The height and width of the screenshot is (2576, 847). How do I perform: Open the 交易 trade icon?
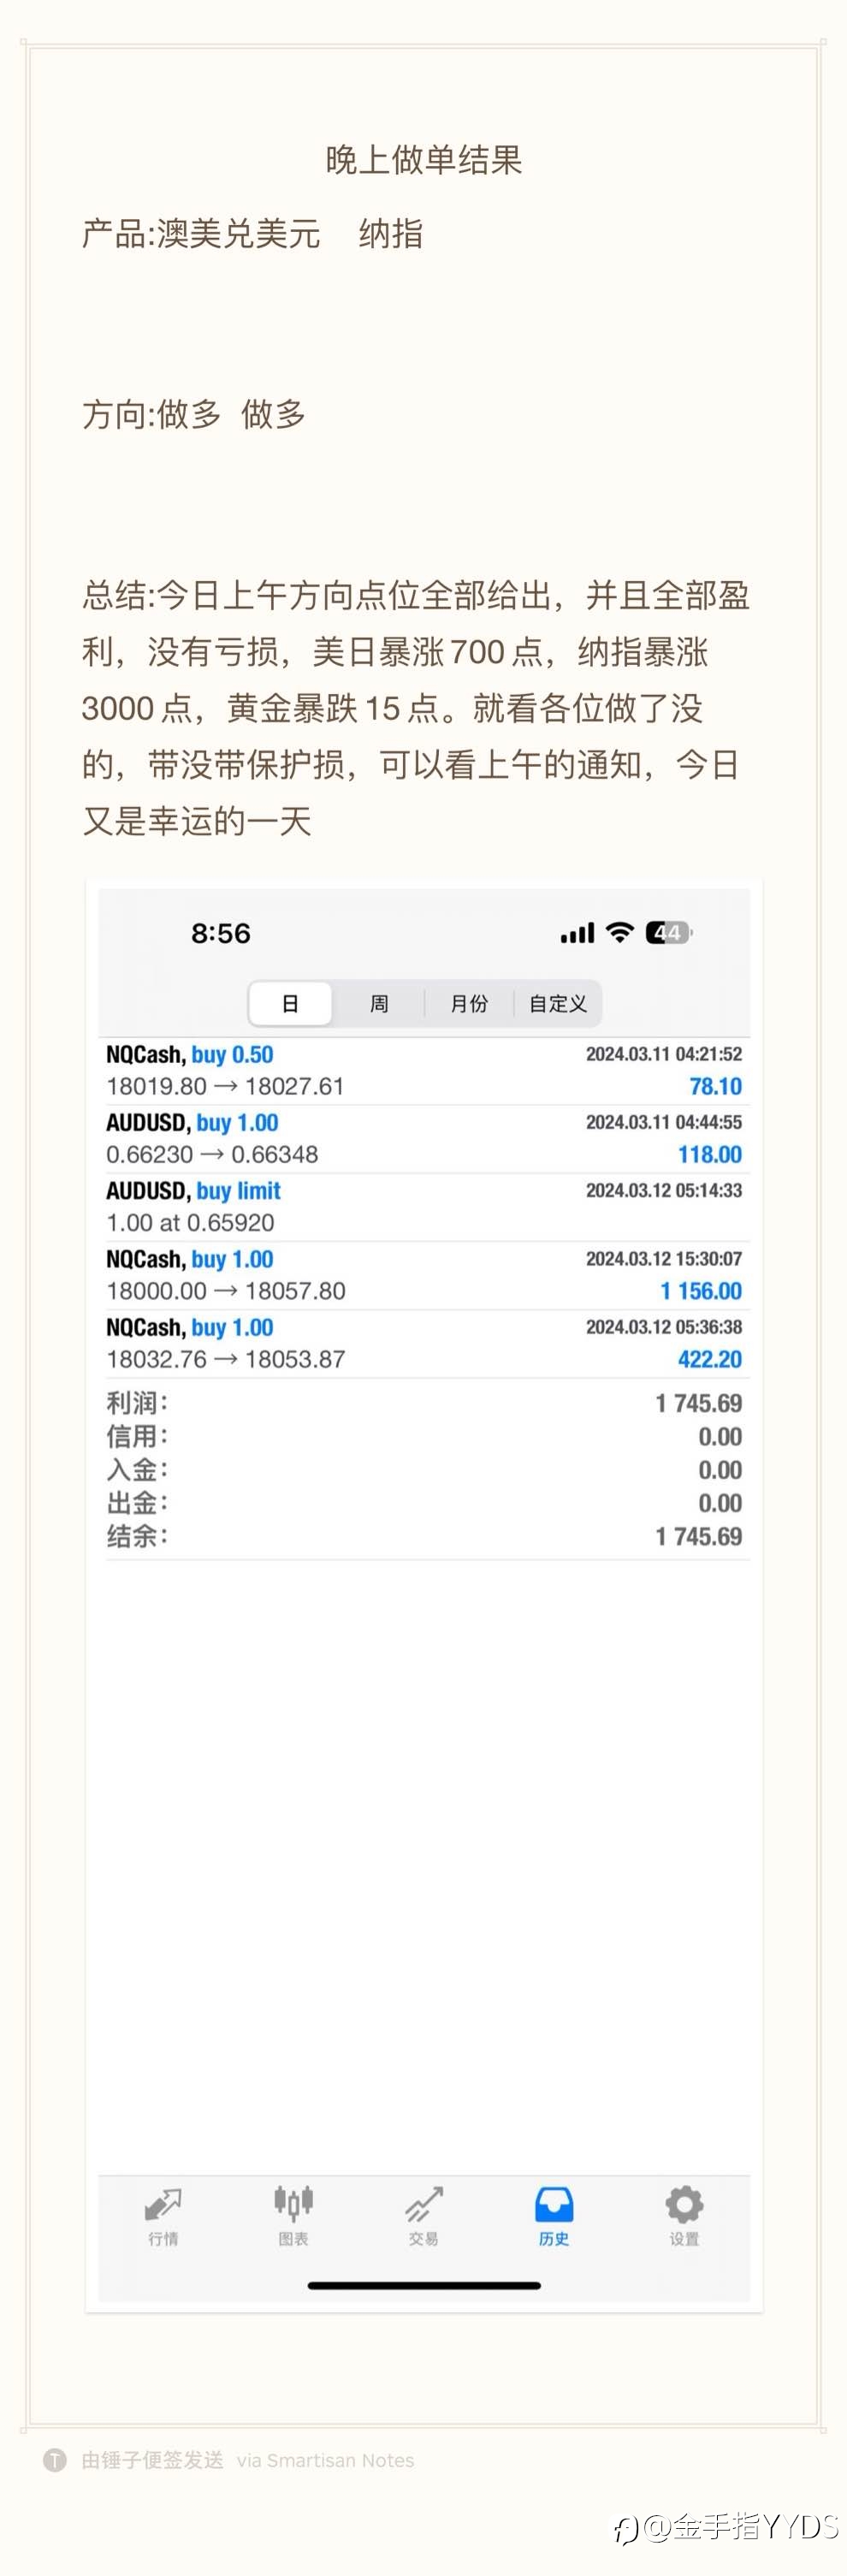424,2205
